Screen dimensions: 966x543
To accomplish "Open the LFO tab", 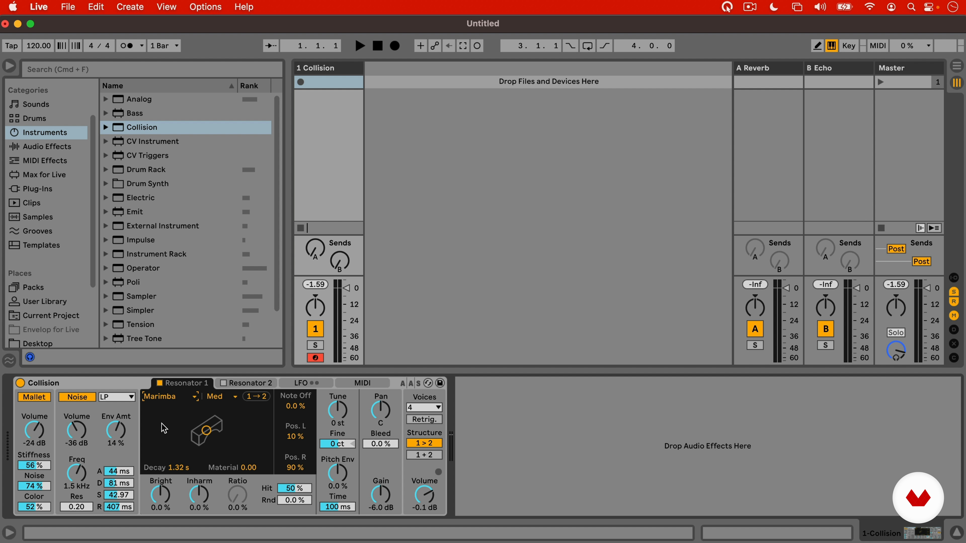I will [306, 383].
